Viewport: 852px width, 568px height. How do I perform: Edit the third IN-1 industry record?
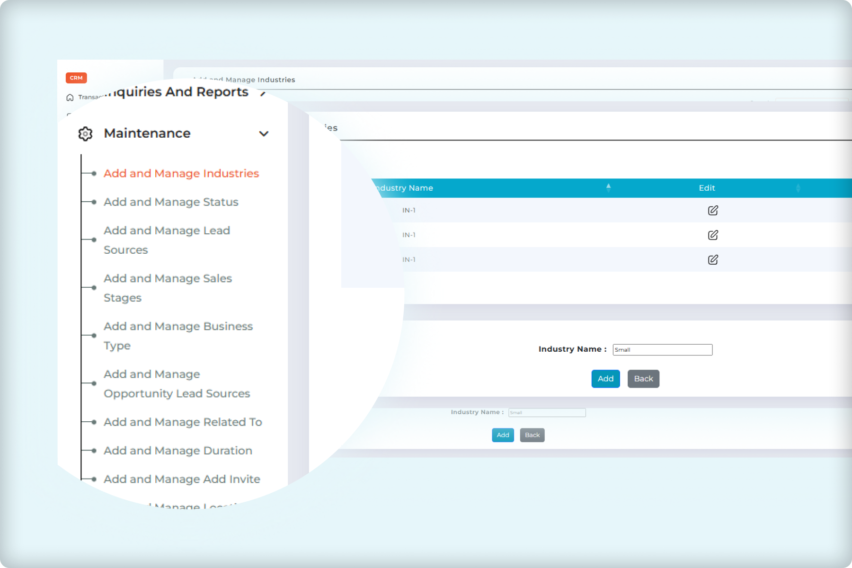(x=713, y=259)
